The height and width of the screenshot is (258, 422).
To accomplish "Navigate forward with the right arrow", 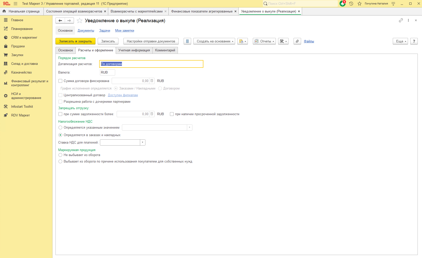I will (x=69, y=21).
